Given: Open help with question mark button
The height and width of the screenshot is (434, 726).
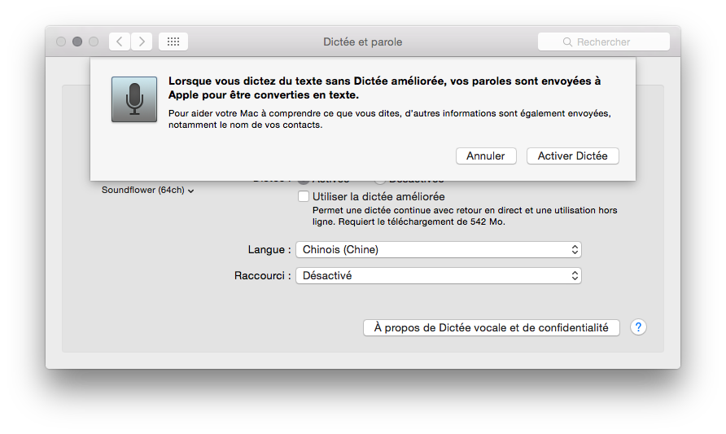Looking at the screenshot, I should click(638, 327).
